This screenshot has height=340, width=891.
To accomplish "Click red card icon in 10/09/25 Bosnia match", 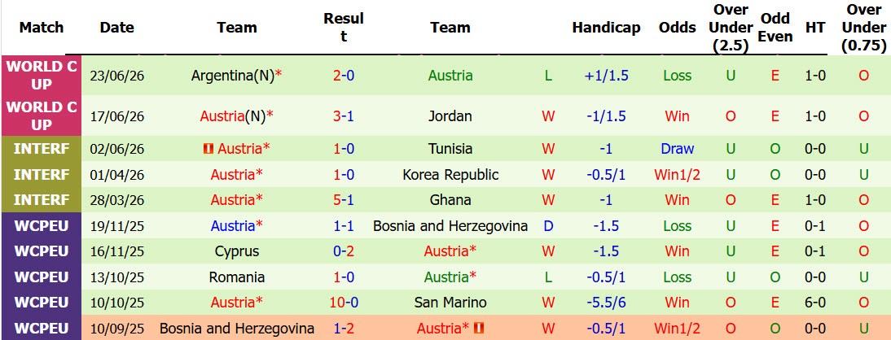I will tap(478, 328).
